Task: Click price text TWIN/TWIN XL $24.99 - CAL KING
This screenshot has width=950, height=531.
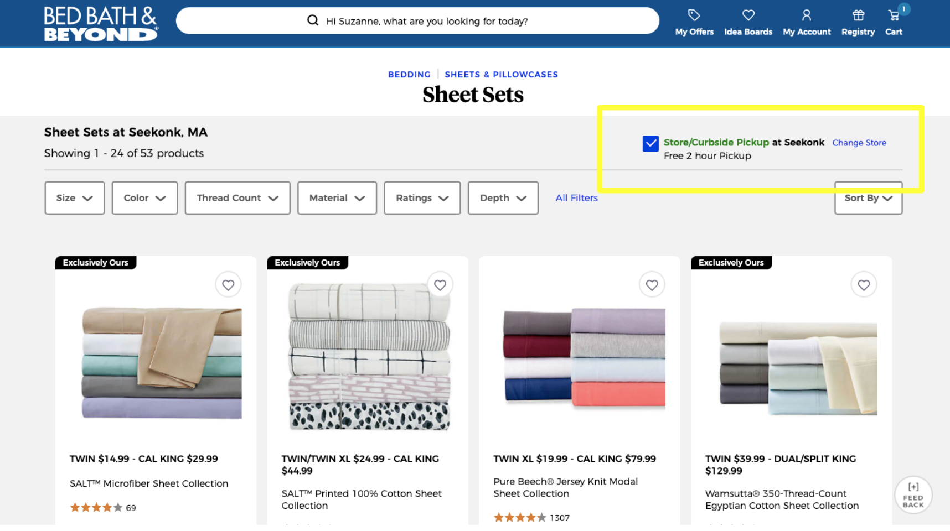Action: click(360, 459)
